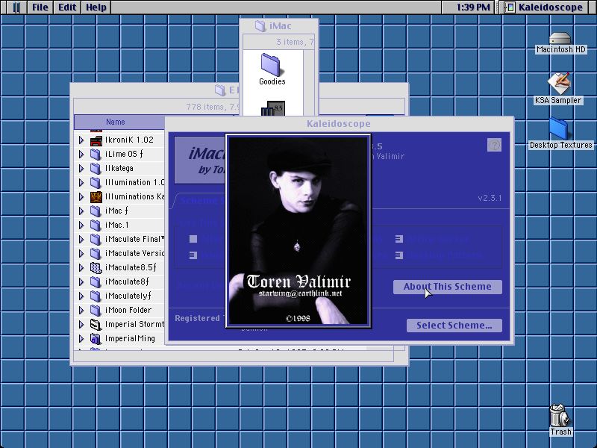Click the iMac window vertical scrollbar
Viewport: 597px width, 448px height.
[309, 82]
